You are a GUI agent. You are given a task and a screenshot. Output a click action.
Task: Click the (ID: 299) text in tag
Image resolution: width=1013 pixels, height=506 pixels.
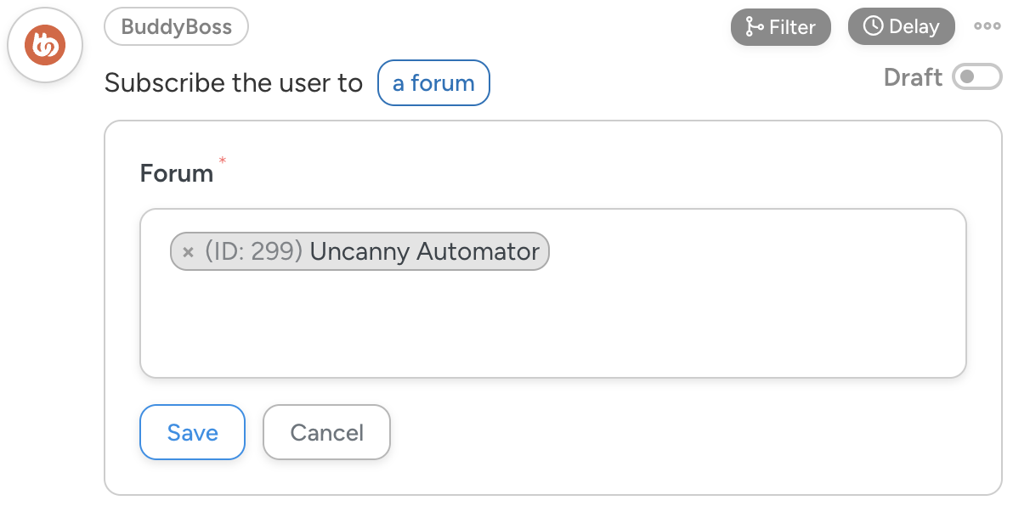[254, 251]
